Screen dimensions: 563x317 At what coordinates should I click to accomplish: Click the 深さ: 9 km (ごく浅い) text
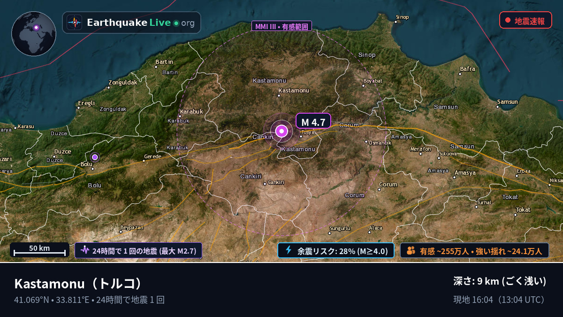(500, 281)
